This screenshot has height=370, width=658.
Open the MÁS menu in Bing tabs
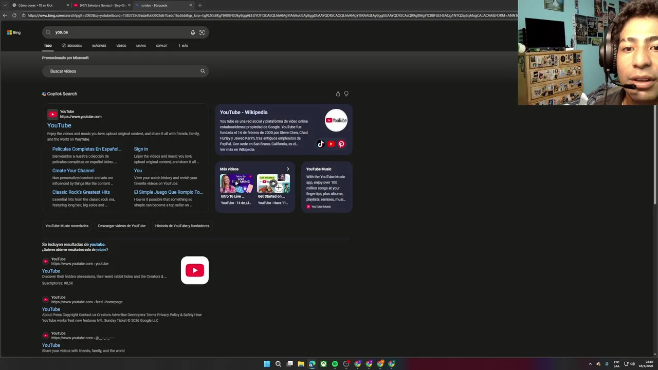click(x=184, y=46)
